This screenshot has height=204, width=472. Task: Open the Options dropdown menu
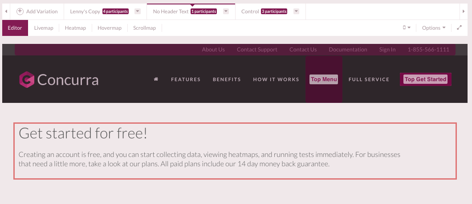click(x=434, y=28)
